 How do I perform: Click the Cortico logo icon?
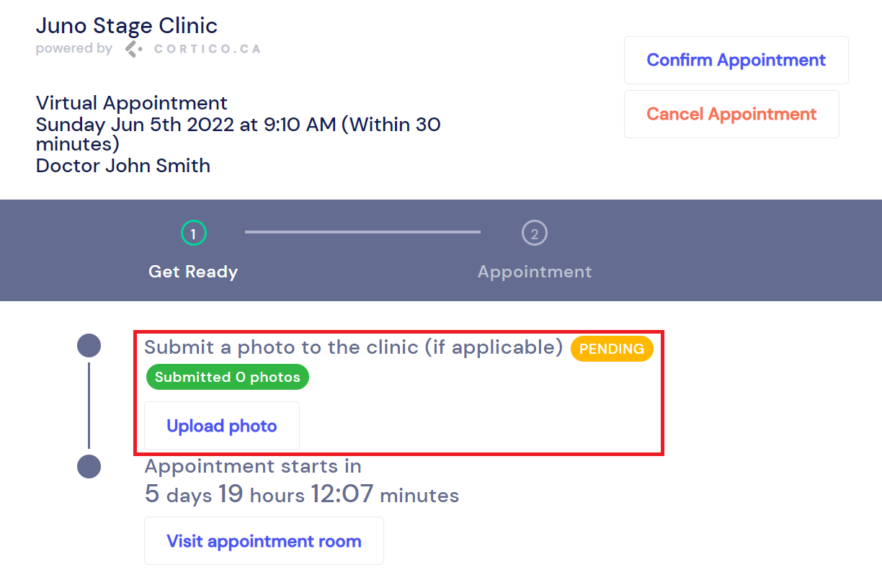coord(133,49)
